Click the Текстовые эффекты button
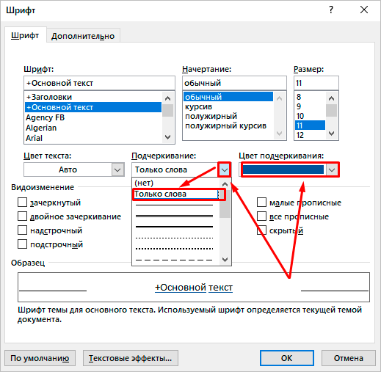This screenshot has width=381, height=372. [131, 358]
